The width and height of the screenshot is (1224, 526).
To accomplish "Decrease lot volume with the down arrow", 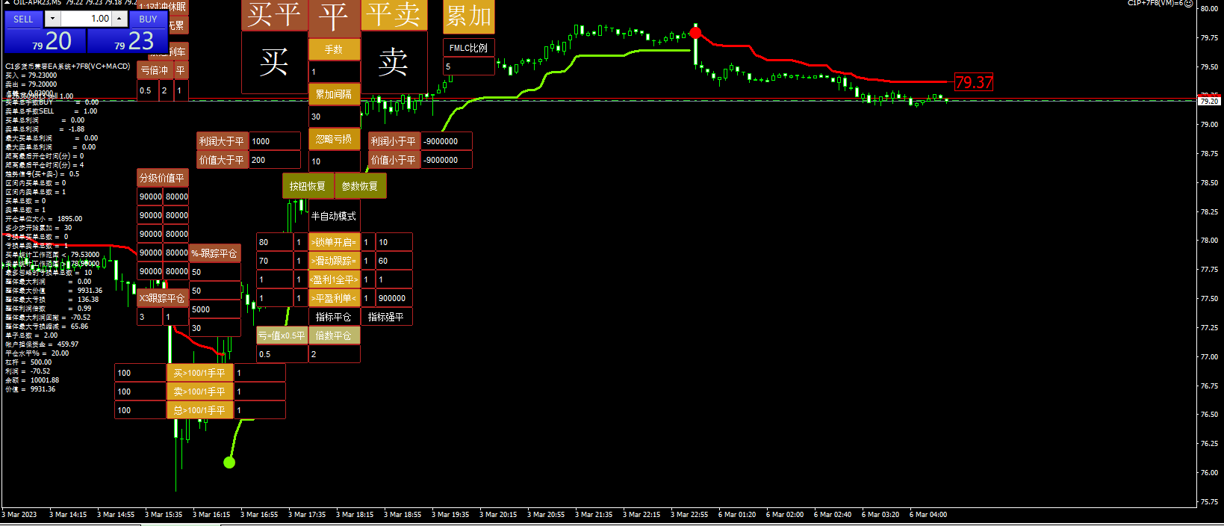I will pyautogui.click(x=52, y=19).
